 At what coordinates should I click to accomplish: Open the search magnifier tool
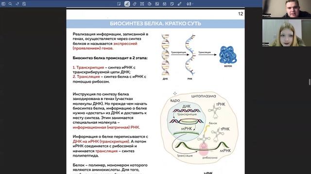point(10,4)
